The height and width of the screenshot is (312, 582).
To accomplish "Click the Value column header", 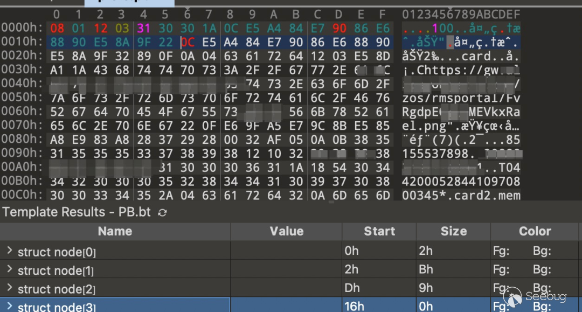I will (x=286, y=231).
